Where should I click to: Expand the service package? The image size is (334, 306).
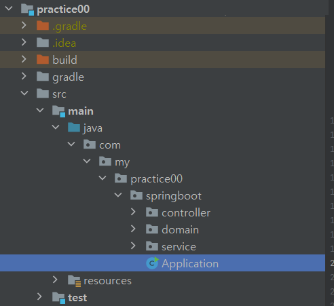click(133, 246)
